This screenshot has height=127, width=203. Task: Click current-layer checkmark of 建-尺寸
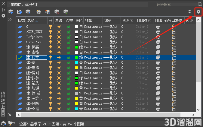[x=20, y=57]
